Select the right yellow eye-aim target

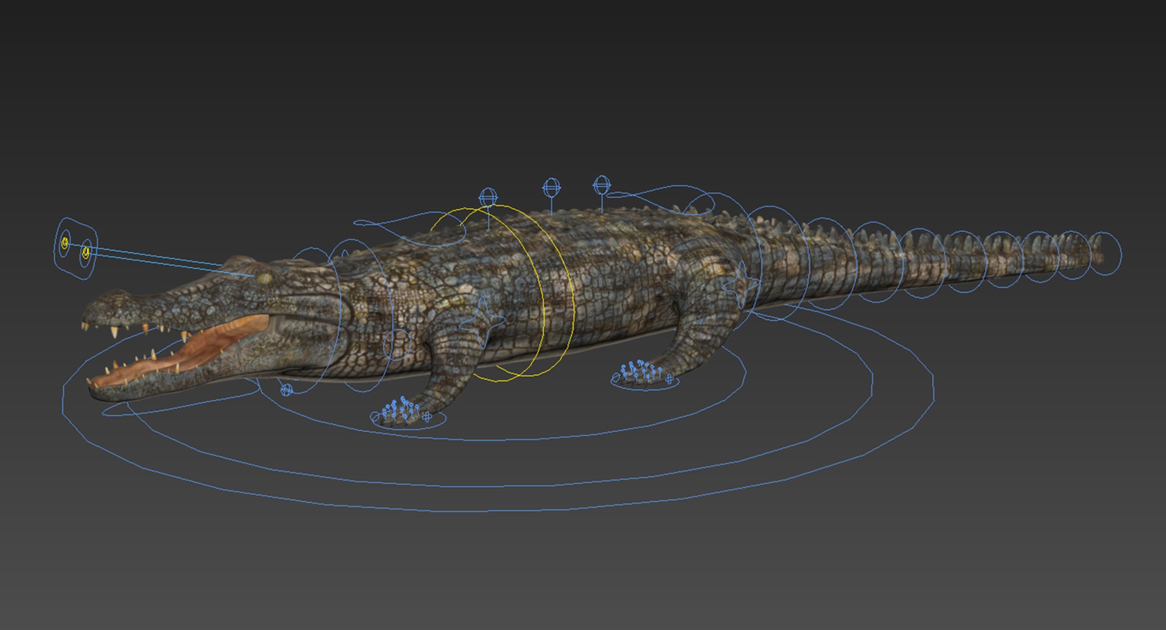pyautogui.click(x=86, y=251)
